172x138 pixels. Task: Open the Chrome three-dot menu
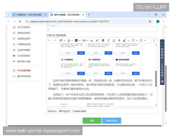(x=163, y=22)
